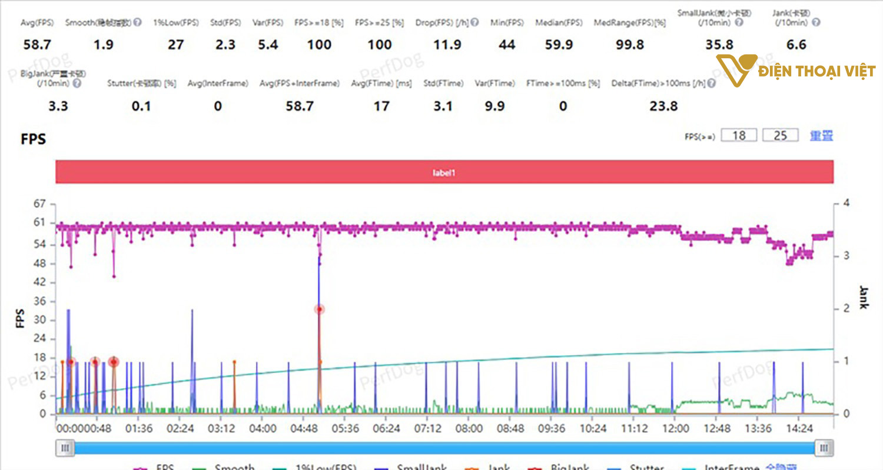Click the right handle of time range slider

824,448
